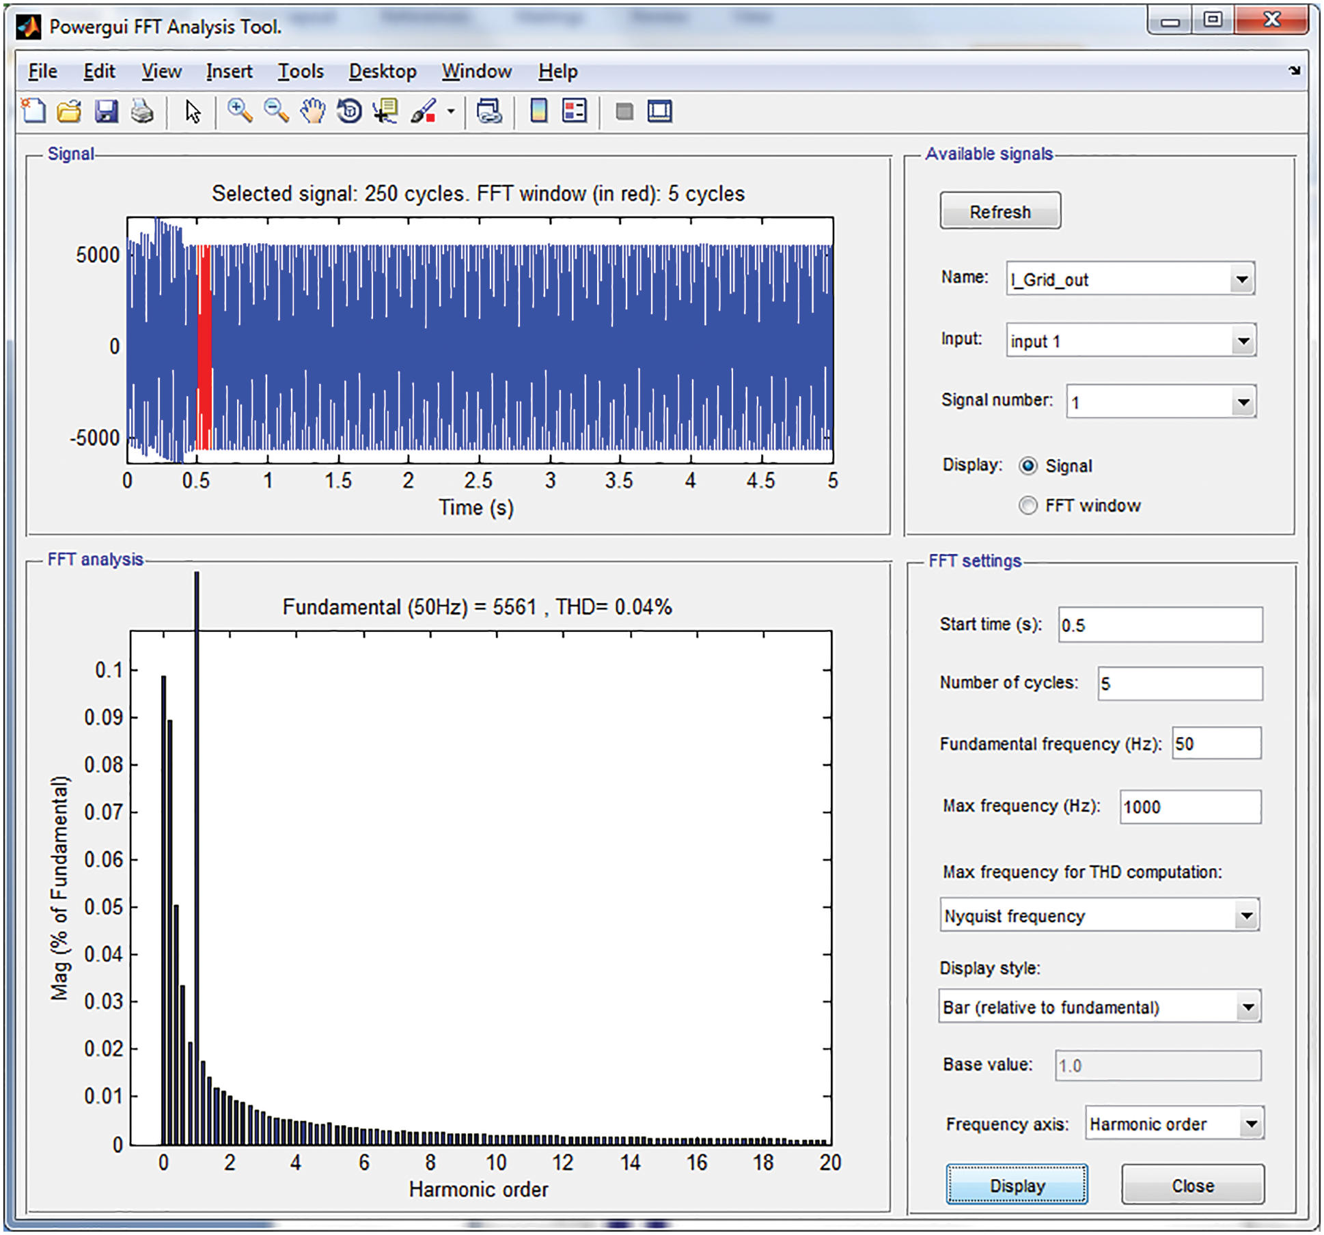The height and width of the screenshot is (1235, 1324).
Task: Expand the Display style dropdown
Action: (x=1247, y=1008)
